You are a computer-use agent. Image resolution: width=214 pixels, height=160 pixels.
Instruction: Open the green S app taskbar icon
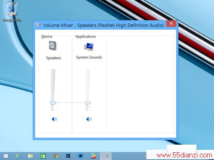point(93,156)
